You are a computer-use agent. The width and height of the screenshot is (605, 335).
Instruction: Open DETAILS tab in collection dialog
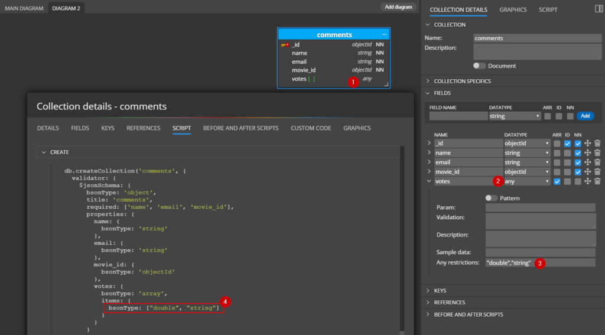pyautogui.click(x=48, y=128)
